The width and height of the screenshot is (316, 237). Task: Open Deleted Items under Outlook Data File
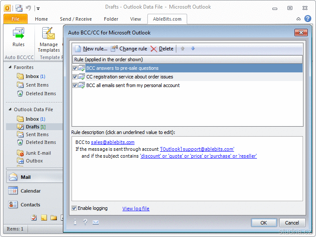point(37,142)
